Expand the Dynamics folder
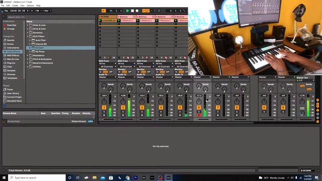 pos(28,33)
